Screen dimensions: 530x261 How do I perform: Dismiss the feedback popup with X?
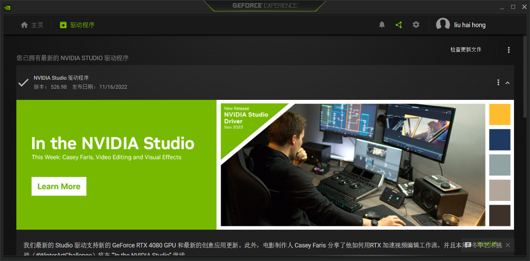[x=508, y=245]
